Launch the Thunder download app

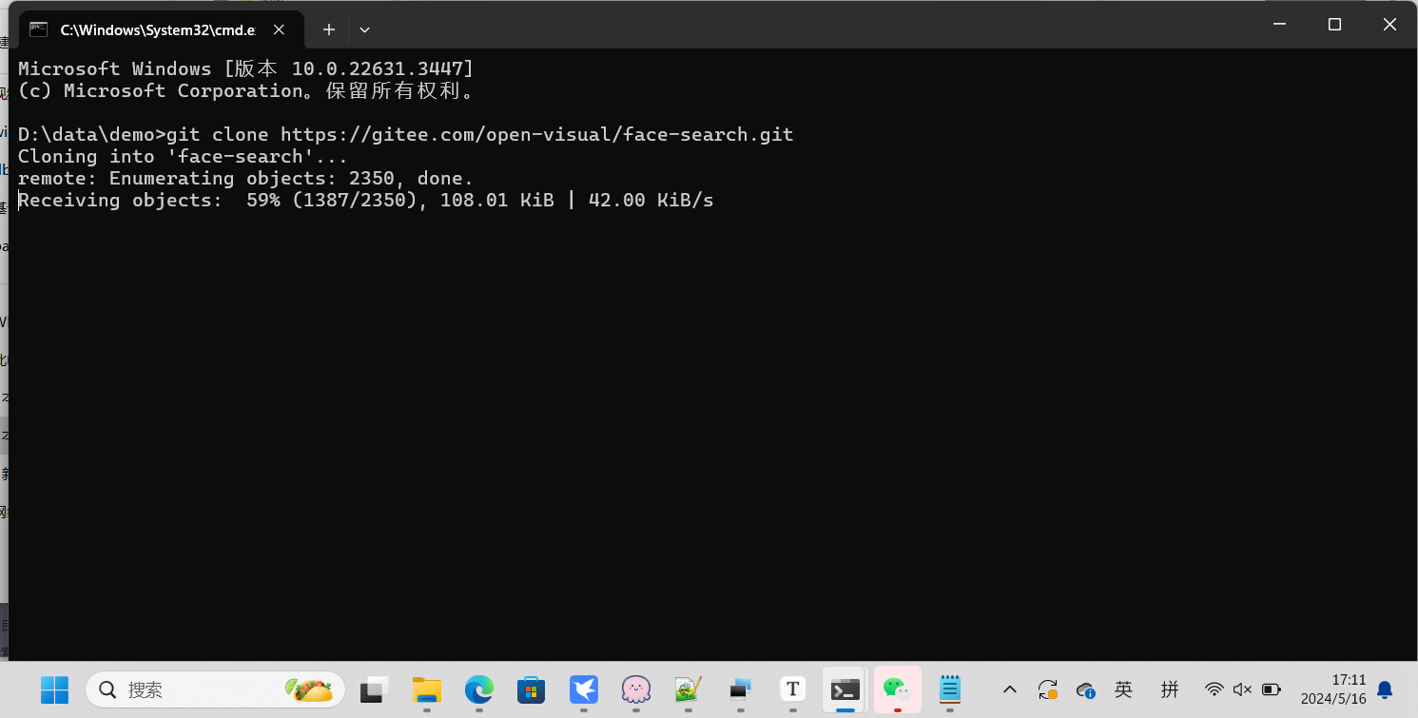(583, 689)
